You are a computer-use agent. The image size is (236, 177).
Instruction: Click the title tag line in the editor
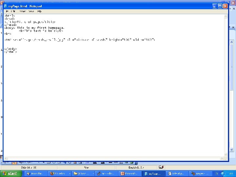pos(30,22)
